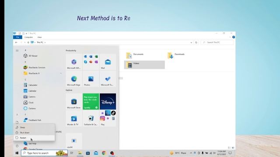Open the File Explorer help icon
This screenshot has height=157, width=280.
pos(234,37)
